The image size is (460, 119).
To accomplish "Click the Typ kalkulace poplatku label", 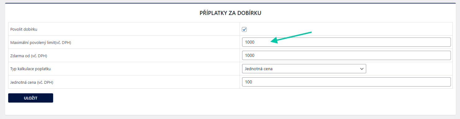I will (x=30, y=69).
